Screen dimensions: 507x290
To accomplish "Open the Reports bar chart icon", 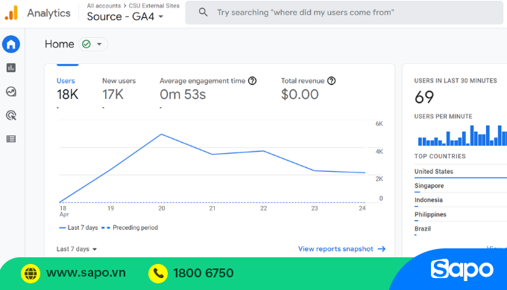I will tap(11, 68).
